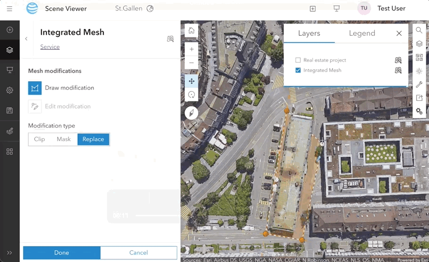Click the Home default view icon

pos(191,31)
